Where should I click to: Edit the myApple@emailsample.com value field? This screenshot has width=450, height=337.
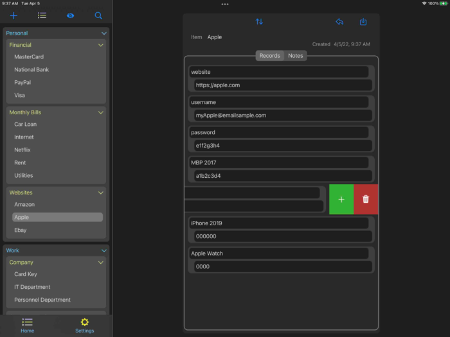tap(283, 116)
